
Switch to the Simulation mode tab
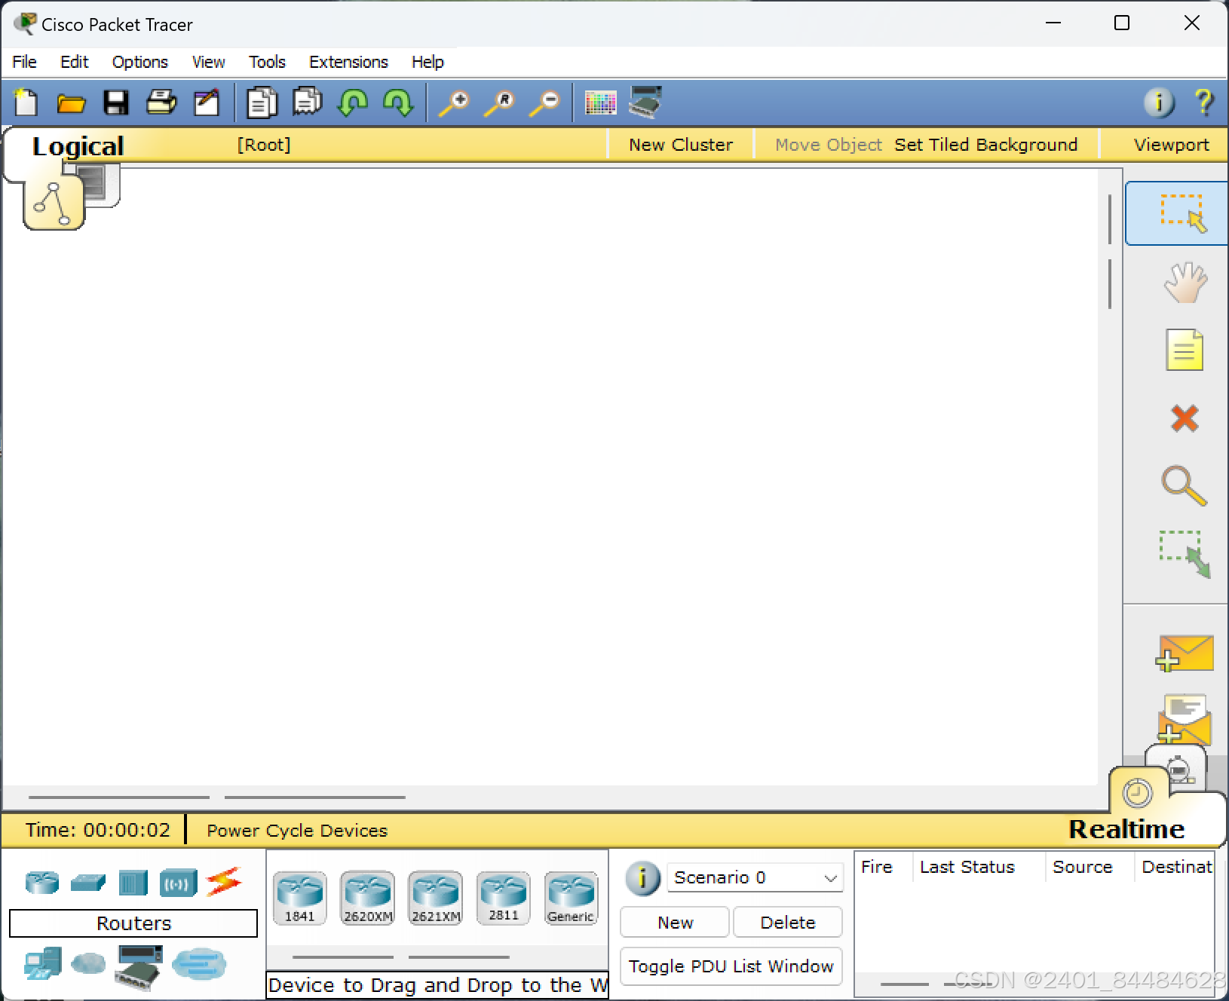(1179, 768)
